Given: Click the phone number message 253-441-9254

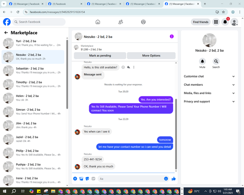Looking at the screenshot, I should click(93, 159).
